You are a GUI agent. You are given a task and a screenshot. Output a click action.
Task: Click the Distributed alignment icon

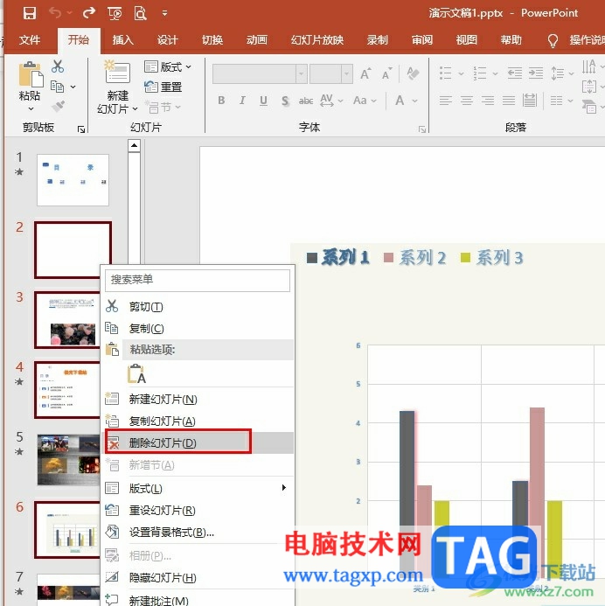[x=530, y=101]
